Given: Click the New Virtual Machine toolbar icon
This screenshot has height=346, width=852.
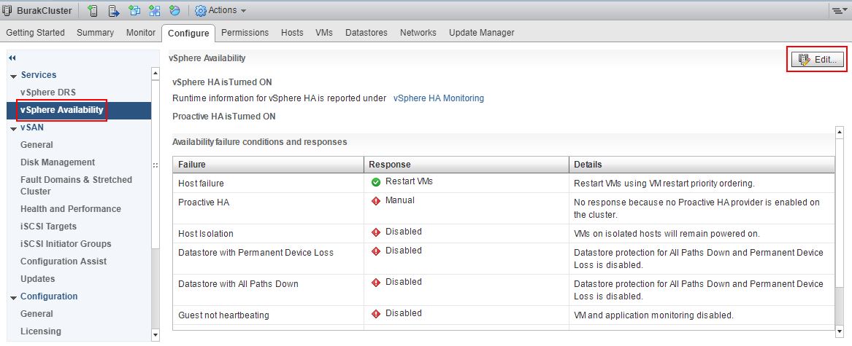Looking at the screenshot, I should click(134, 10).
